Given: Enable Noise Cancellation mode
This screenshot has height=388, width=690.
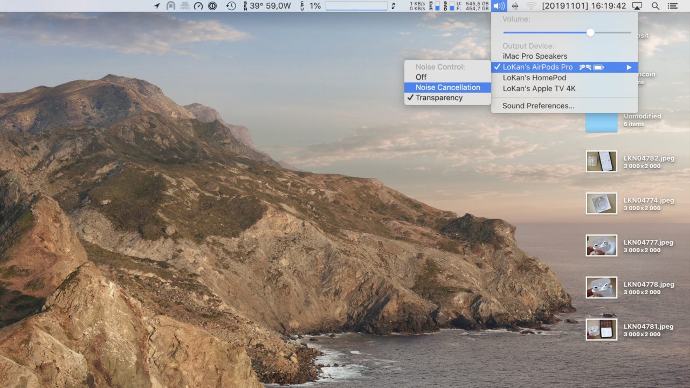Looking at the screenshot, I should [x=447, y=87].
